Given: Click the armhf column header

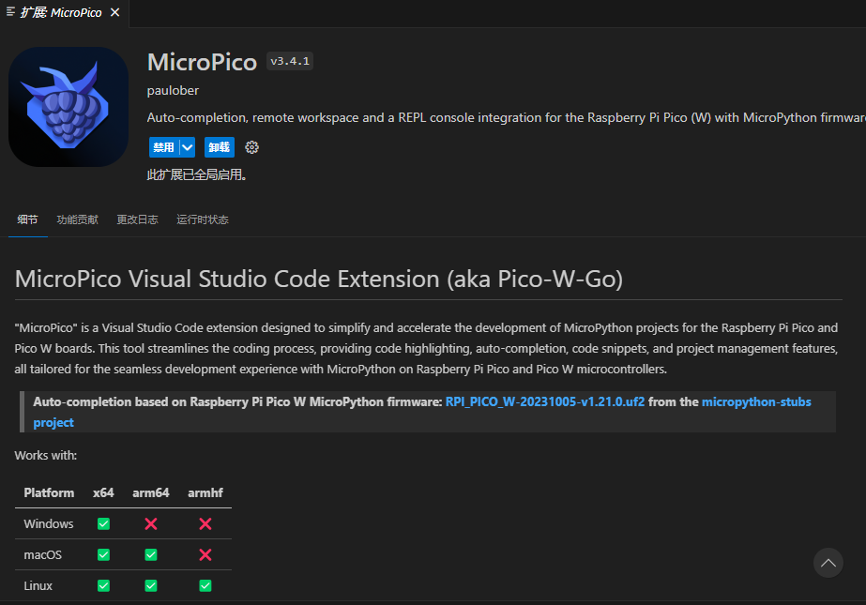Looking at the screenshot, I should (x=205, y=493).
